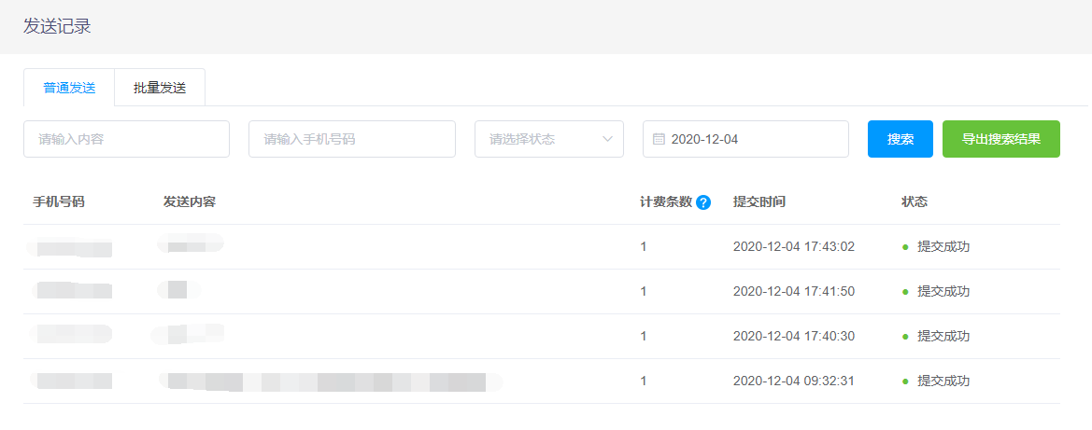The image size is (1092, 430).
Task: Open the 批量发送 tab
Action: tap(160, 88)
